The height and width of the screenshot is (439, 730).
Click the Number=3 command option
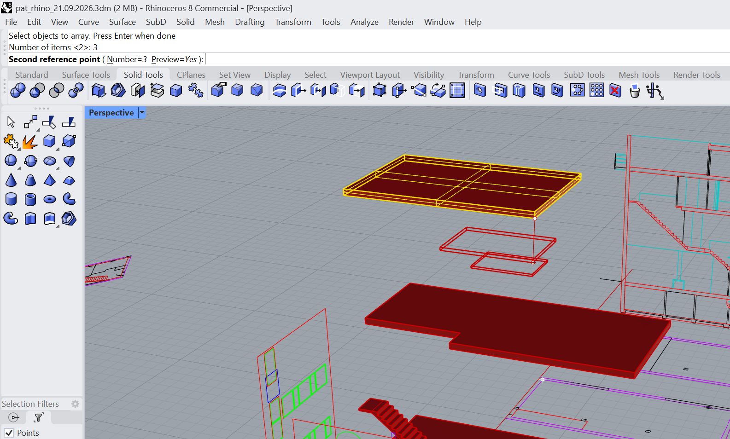[127, 59]
